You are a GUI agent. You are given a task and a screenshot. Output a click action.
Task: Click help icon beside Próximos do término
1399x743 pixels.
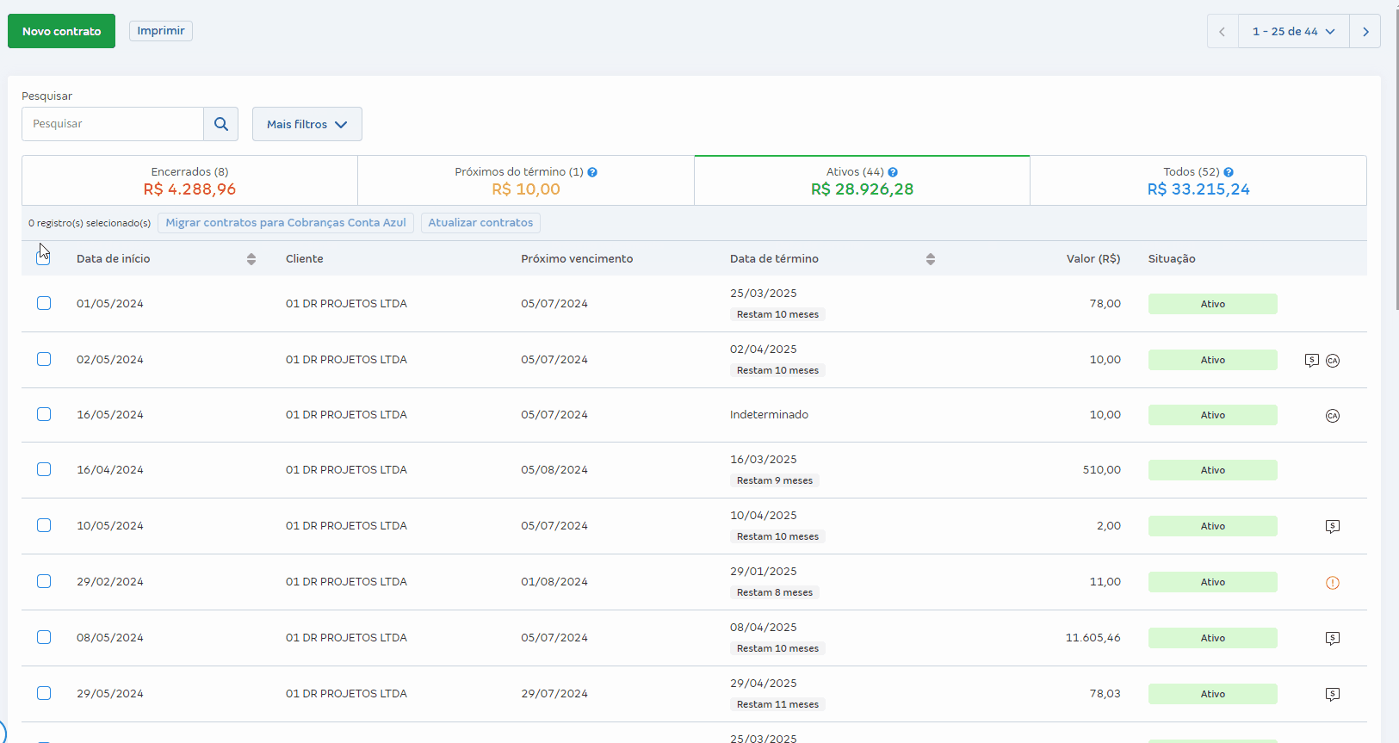[x=592, y=172]
